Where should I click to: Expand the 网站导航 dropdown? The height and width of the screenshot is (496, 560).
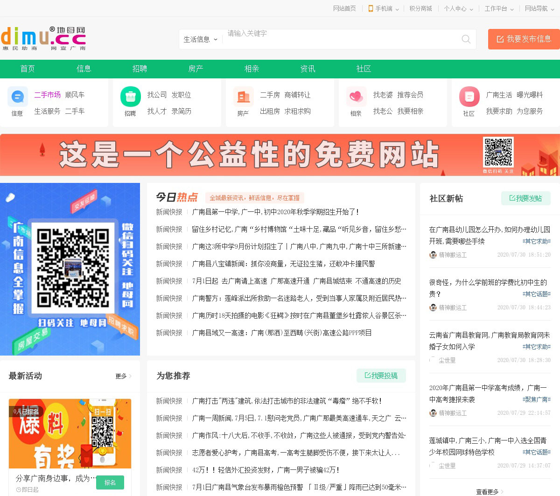(553, 9)
